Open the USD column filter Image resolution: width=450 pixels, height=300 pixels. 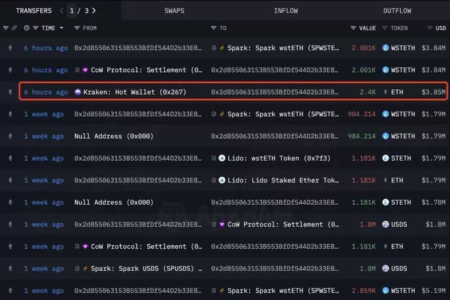[x=429, y=28]
